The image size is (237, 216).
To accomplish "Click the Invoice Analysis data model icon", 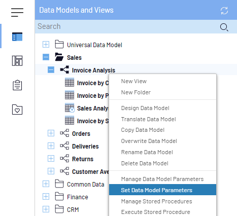I will click(x=64, y=69).
